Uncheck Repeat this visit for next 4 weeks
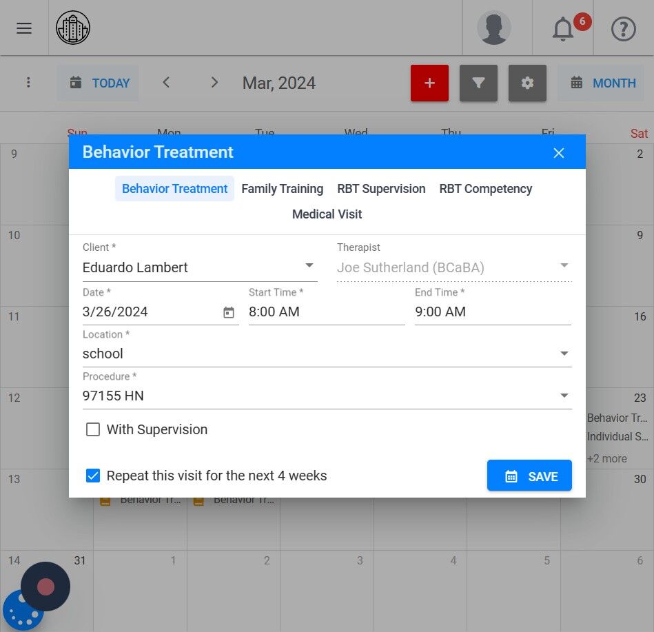The width and height of the screenshot is (654, 632). 92,476
